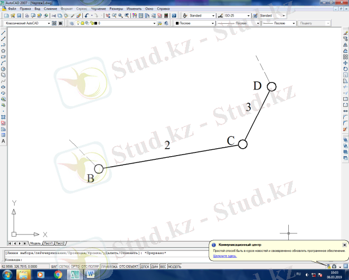
Task: Expand the layer list dropdown showing 0
Action: (x=154, y=23)
